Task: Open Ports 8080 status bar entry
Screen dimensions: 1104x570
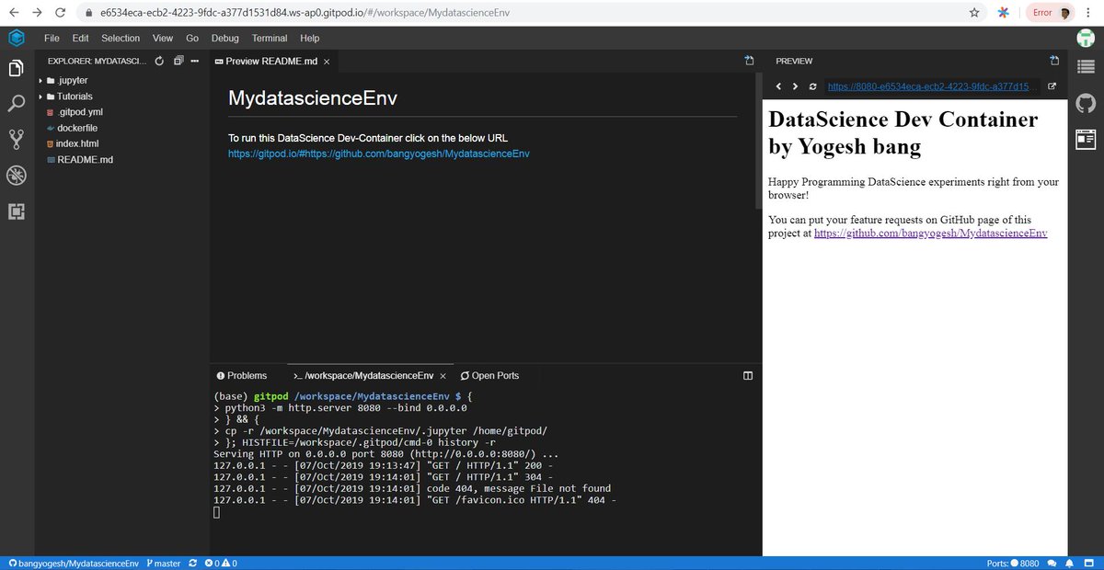Action: tap(1012, 563)
